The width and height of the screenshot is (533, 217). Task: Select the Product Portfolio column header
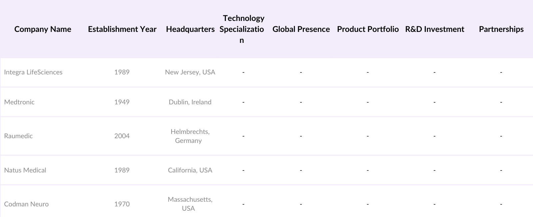pyautogui.click(x=368, y=29)
